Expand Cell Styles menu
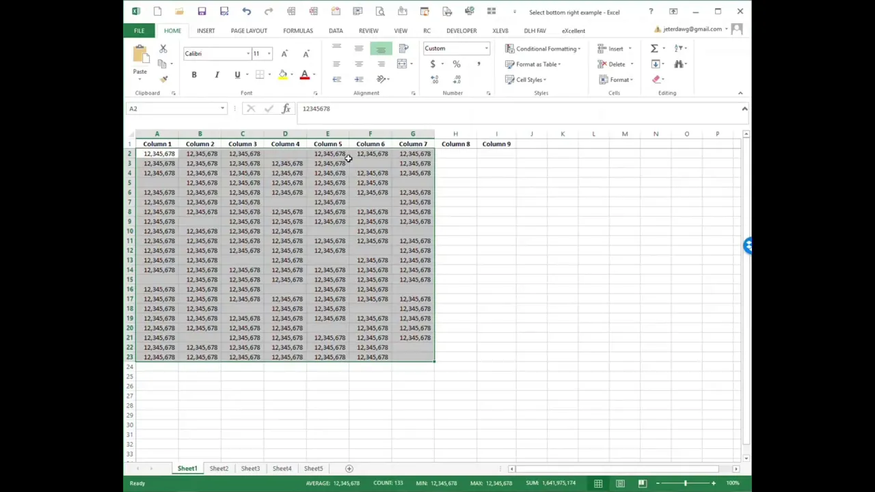This screenshot has width=875, height=492. [526, 79]
